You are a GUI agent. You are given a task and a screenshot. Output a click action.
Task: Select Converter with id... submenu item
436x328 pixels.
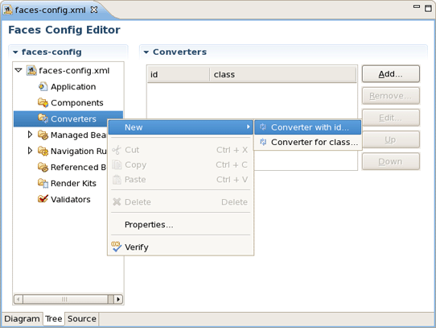[x=308, y=127]
